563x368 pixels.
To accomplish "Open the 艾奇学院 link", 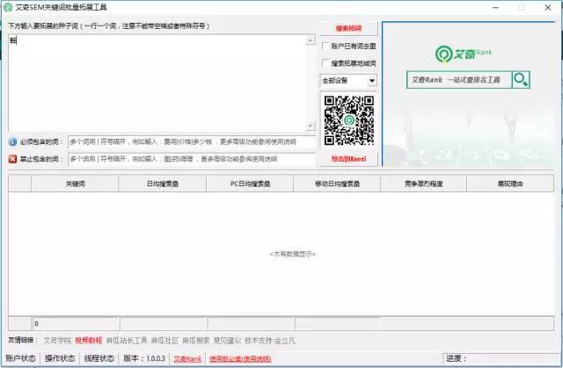I will coord(57,341).
